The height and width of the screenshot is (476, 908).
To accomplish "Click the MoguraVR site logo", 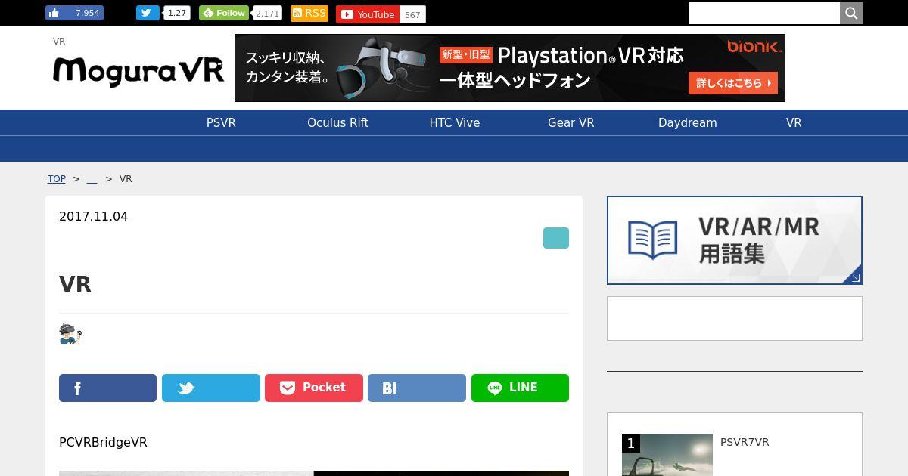I will (x=138, y=71).
